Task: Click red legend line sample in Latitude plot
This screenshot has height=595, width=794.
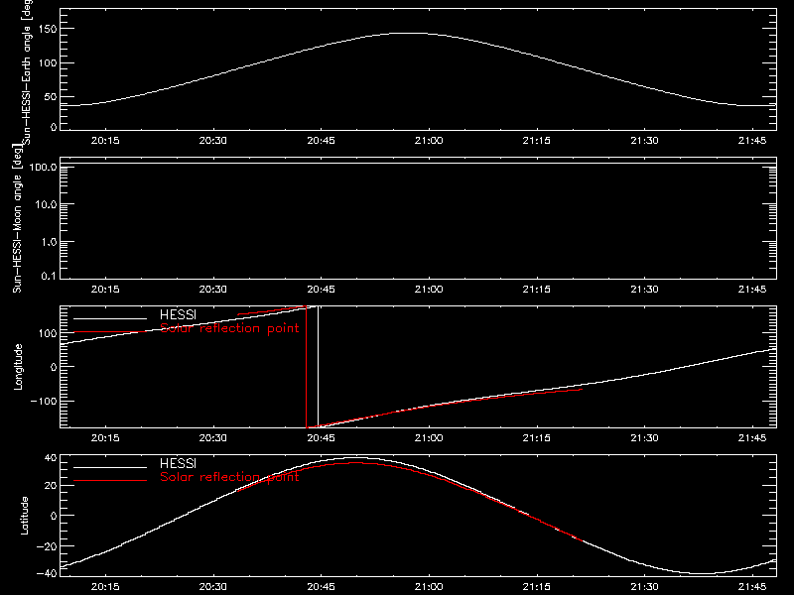Action: [x=110, y=480]
